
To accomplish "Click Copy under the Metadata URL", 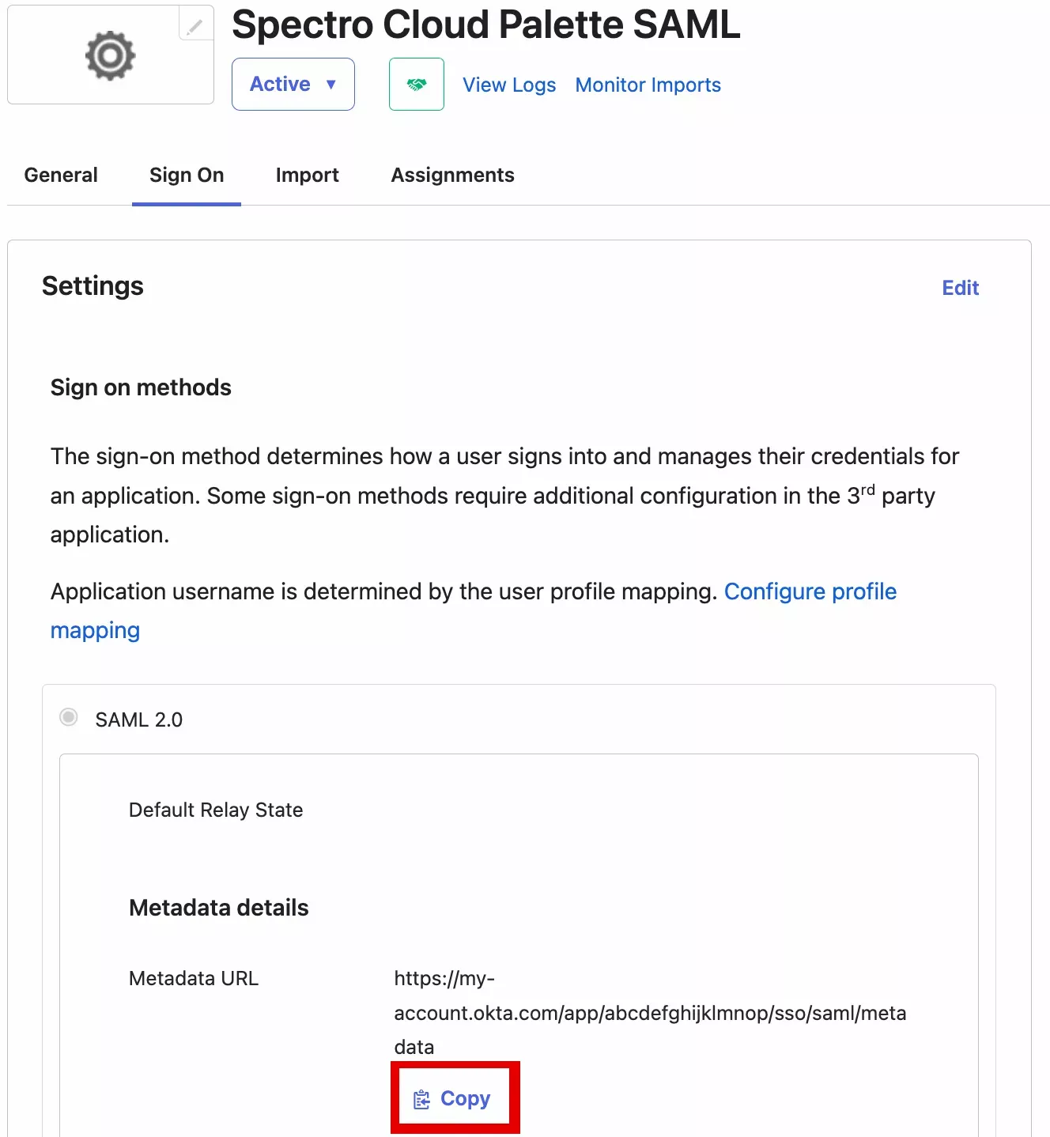I will coord(452,1098).
